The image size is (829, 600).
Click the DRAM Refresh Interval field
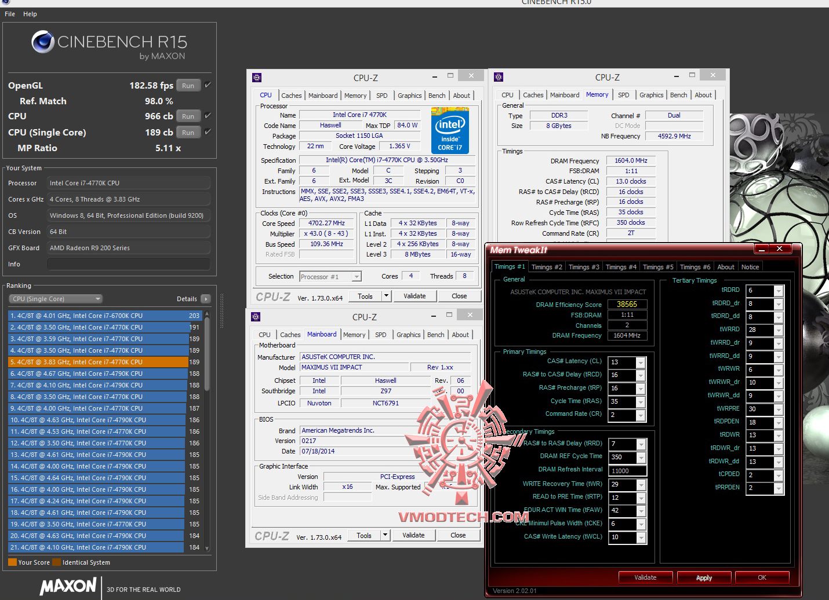[x=627, y=471]
